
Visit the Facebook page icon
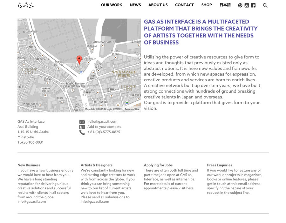(x=253, y=5)
